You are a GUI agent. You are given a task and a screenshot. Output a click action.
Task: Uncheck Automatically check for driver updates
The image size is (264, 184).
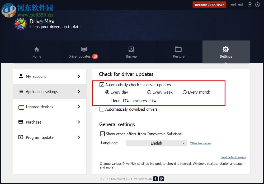click(x=102, y=85)
